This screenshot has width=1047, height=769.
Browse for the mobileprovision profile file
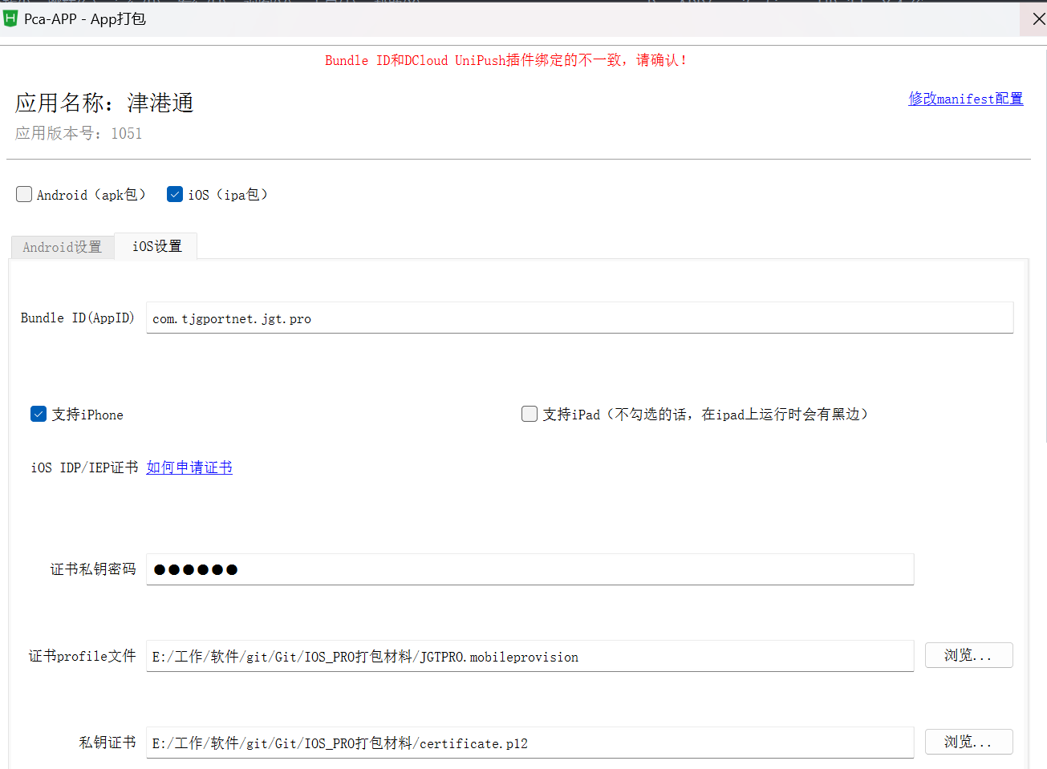[x=968, y=655]
